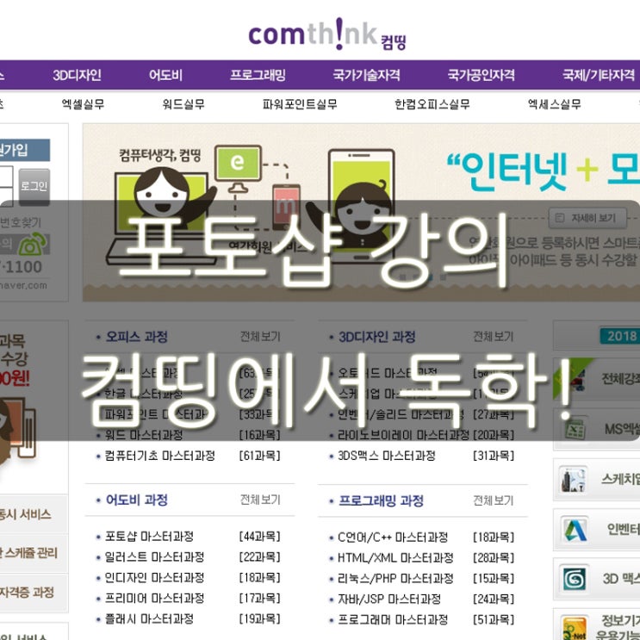Screen dimensions: 640x640
Task: Open 전체보기 for 프로그래밍 과정
Action: pos(493,500)
